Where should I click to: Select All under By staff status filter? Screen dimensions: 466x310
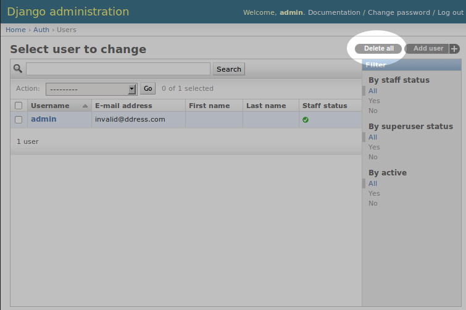coord(373,91)
